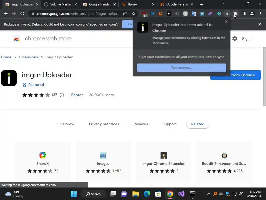266x200 pixels.
Task: Click the blue document translate extension icon
Action: click(x=202, y=14)
